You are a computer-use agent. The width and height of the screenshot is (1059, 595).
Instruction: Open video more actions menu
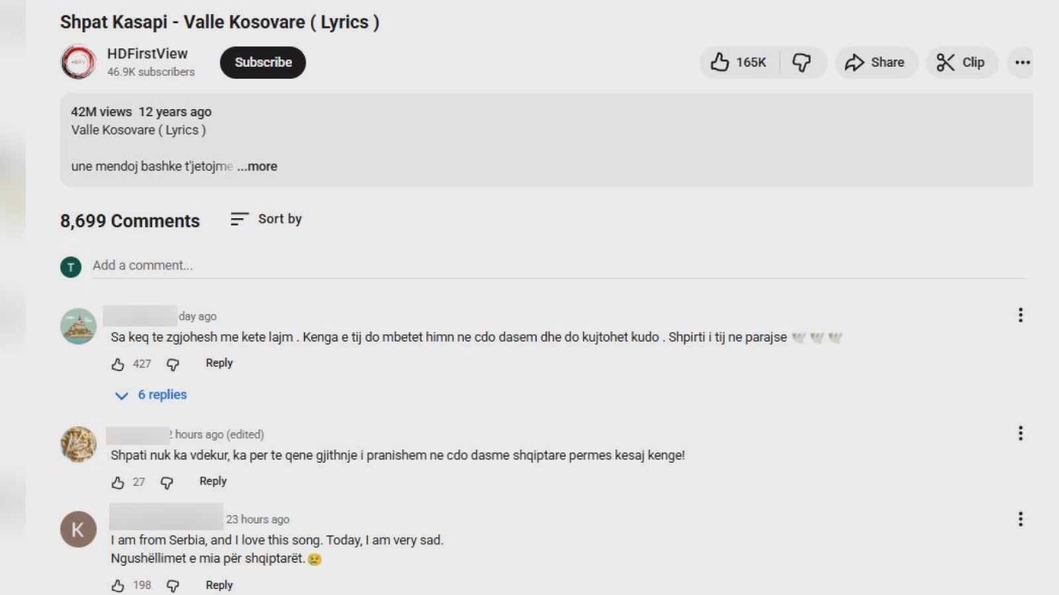[x=1022, y=62]
